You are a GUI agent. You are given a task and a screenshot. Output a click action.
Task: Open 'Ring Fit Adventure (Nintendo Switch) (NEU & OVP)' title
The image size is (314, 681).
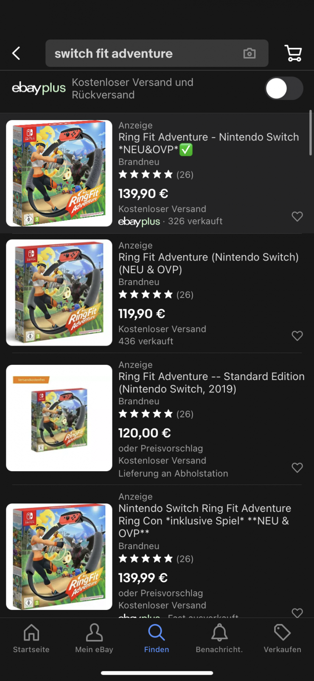[208, 263]
